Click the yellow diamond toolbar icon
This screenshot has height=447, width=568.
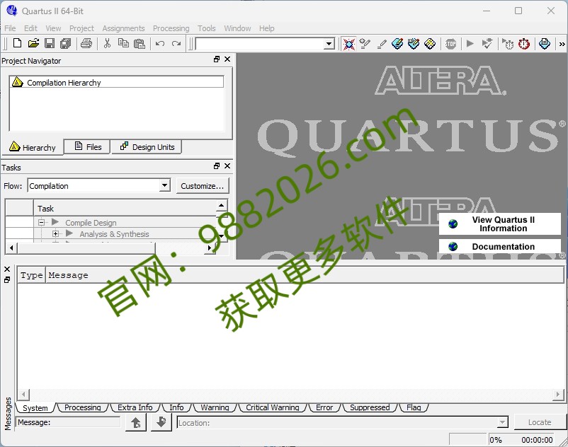tap(430, 44)
